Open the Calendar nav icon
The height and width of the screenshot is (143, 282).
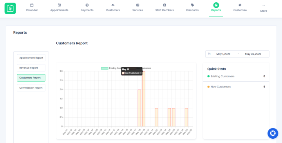tap(32, 5)
